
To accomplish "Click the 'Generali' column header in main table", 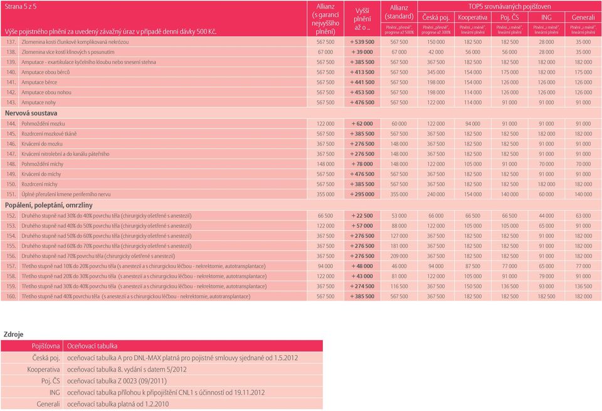I will [x=583, y=18].
